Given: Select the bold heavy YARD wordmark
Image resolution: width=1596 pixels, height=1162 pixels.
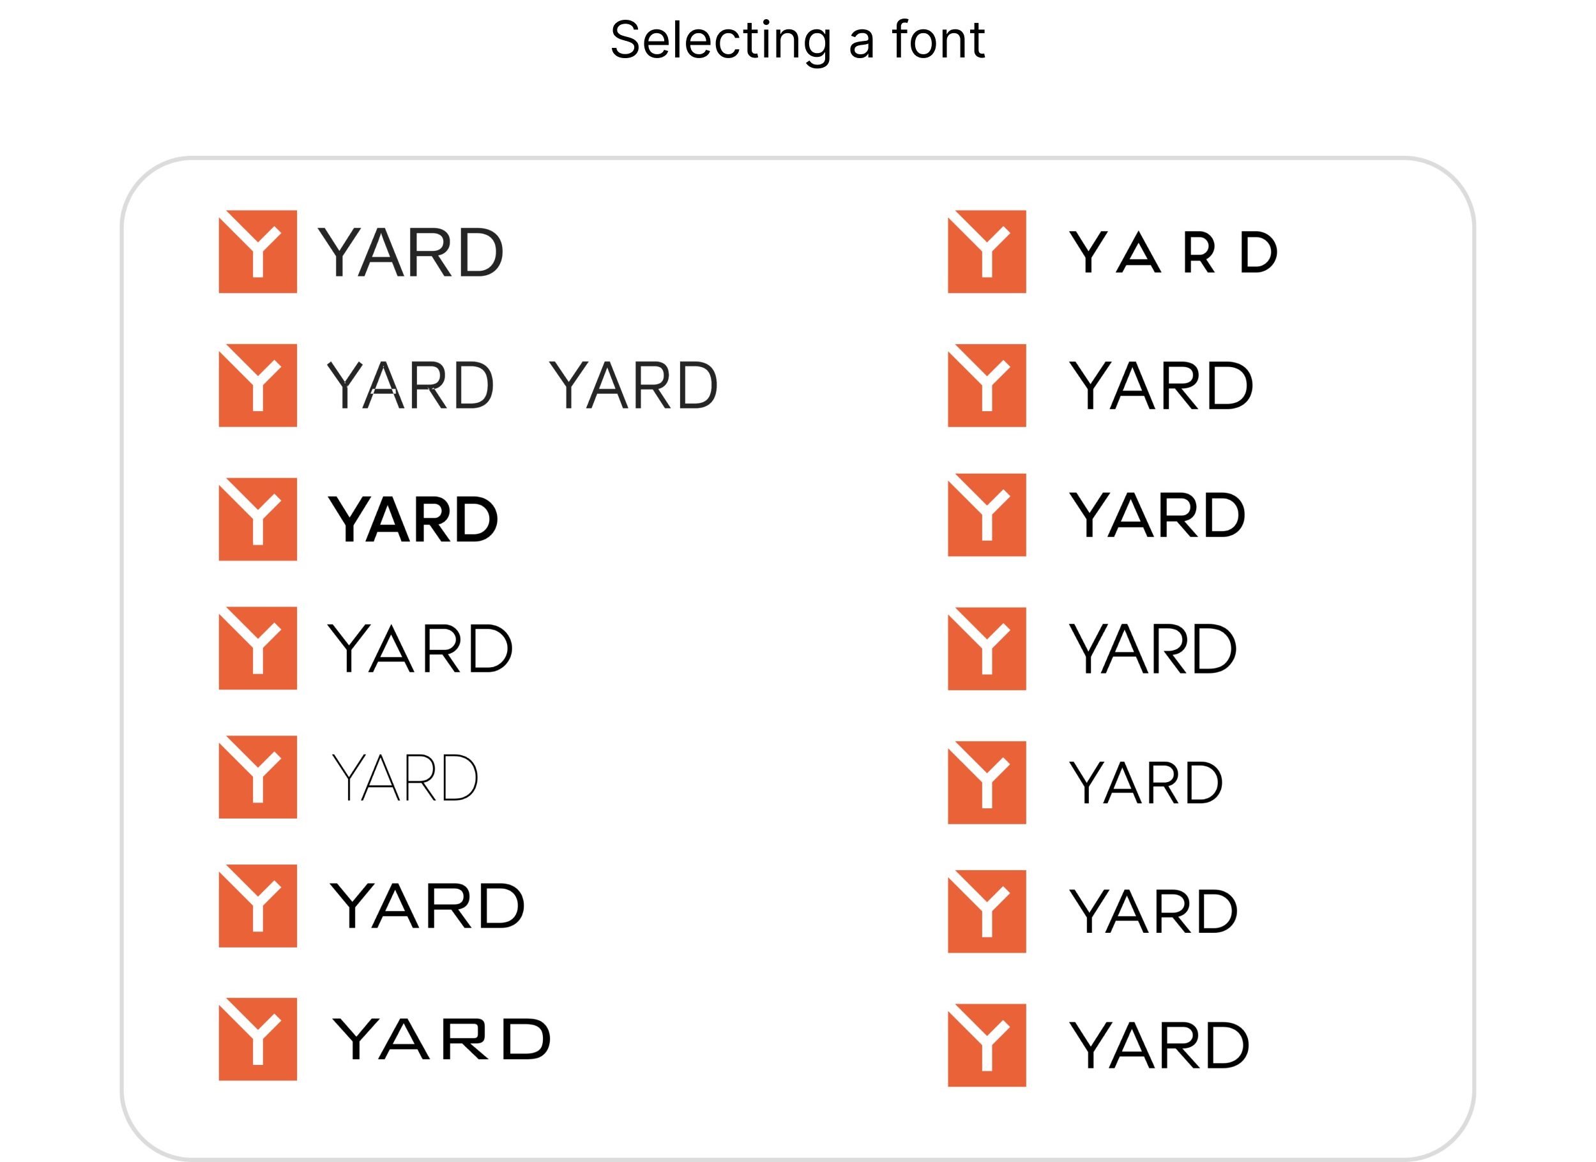Looking at the screenshot, I should click(x=413, y=519).
